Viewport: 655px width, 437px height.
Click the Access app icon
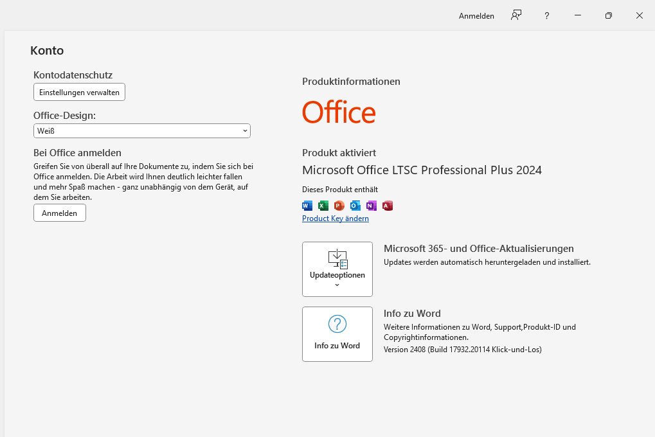click(388, 206)
